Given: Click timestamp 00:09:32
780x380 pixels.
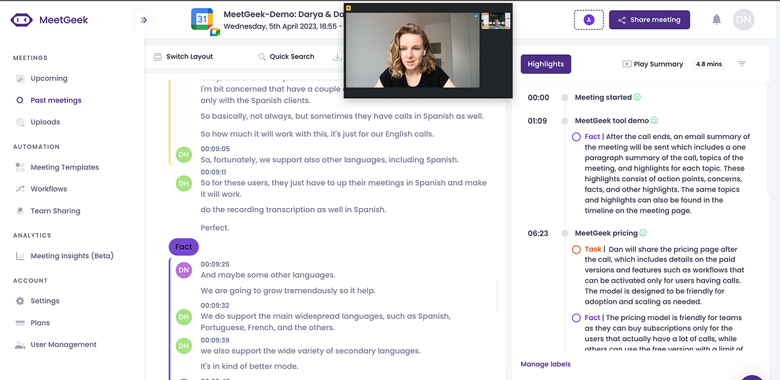Looking at the screenshot, I should [x=215, y=306].
